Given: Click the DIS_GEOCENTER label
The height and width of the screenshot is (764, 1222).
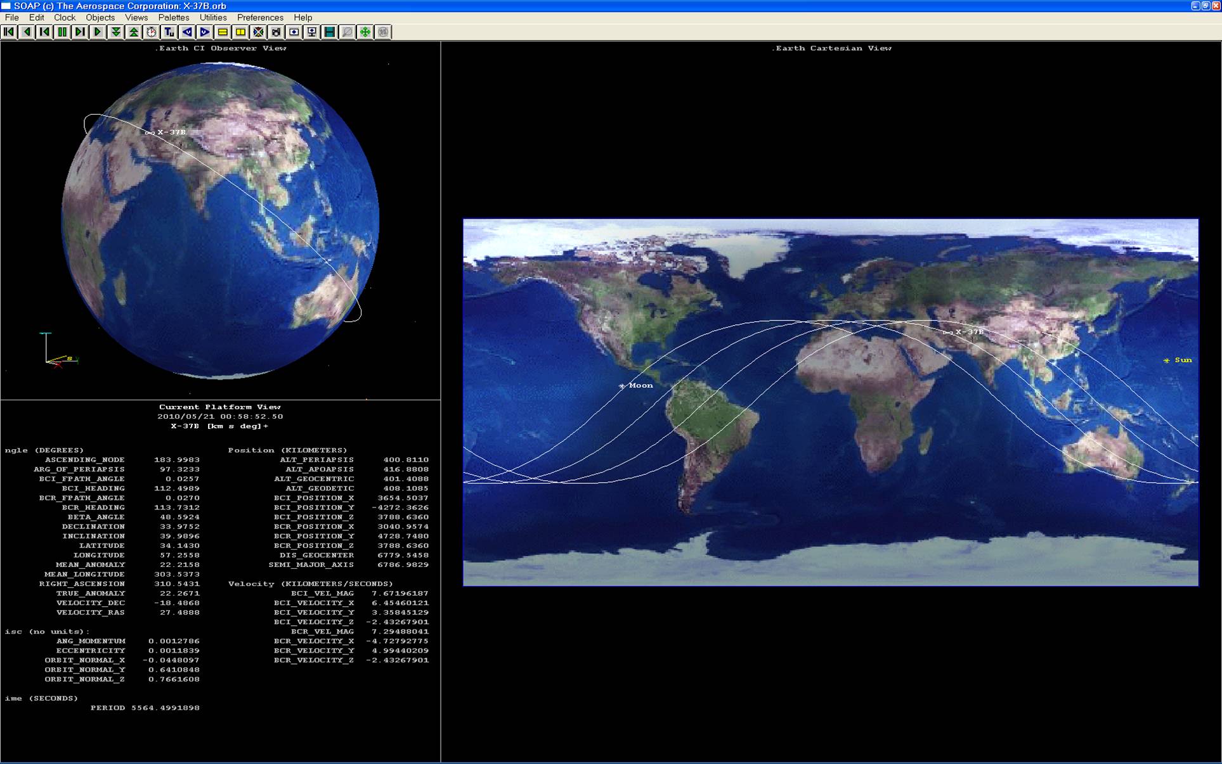Looking at the screenshot, I should pyautogui.click(x=316, y=555).
